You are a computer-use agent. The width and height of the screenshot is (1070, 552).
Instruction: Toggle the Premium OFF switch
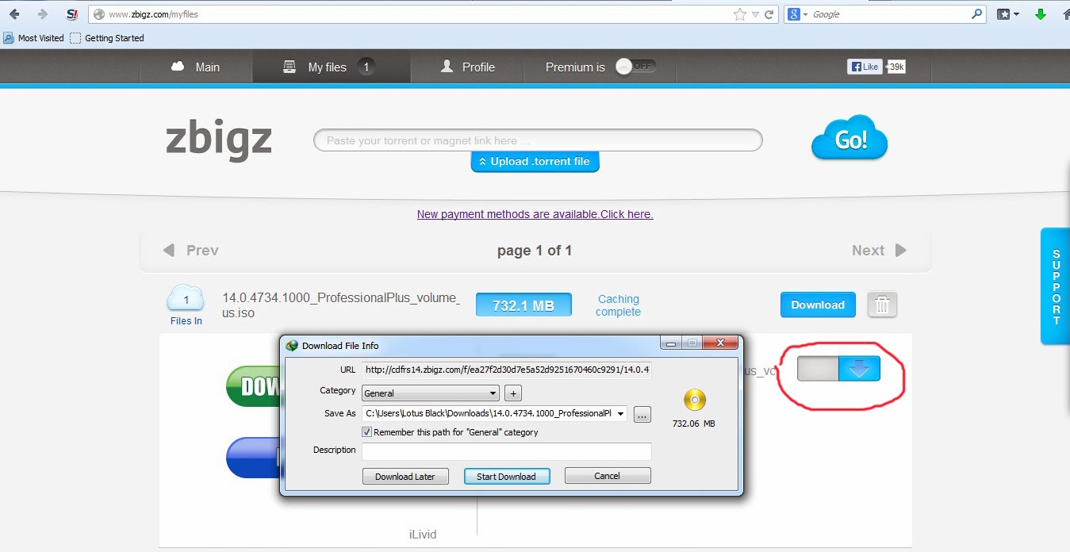(x=636, y=67)
